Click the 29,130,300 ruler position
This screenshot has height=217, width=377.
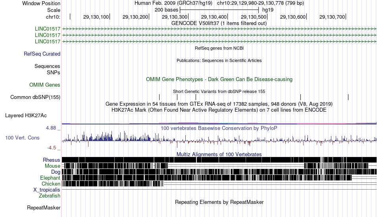(175, 17)
